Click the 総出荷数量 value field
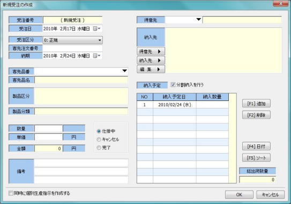 pos(257,180)
